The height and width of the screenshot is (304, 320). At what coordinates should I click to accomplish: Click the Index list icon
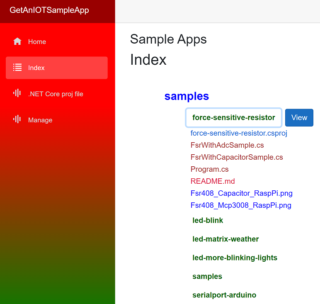[17, 67]
